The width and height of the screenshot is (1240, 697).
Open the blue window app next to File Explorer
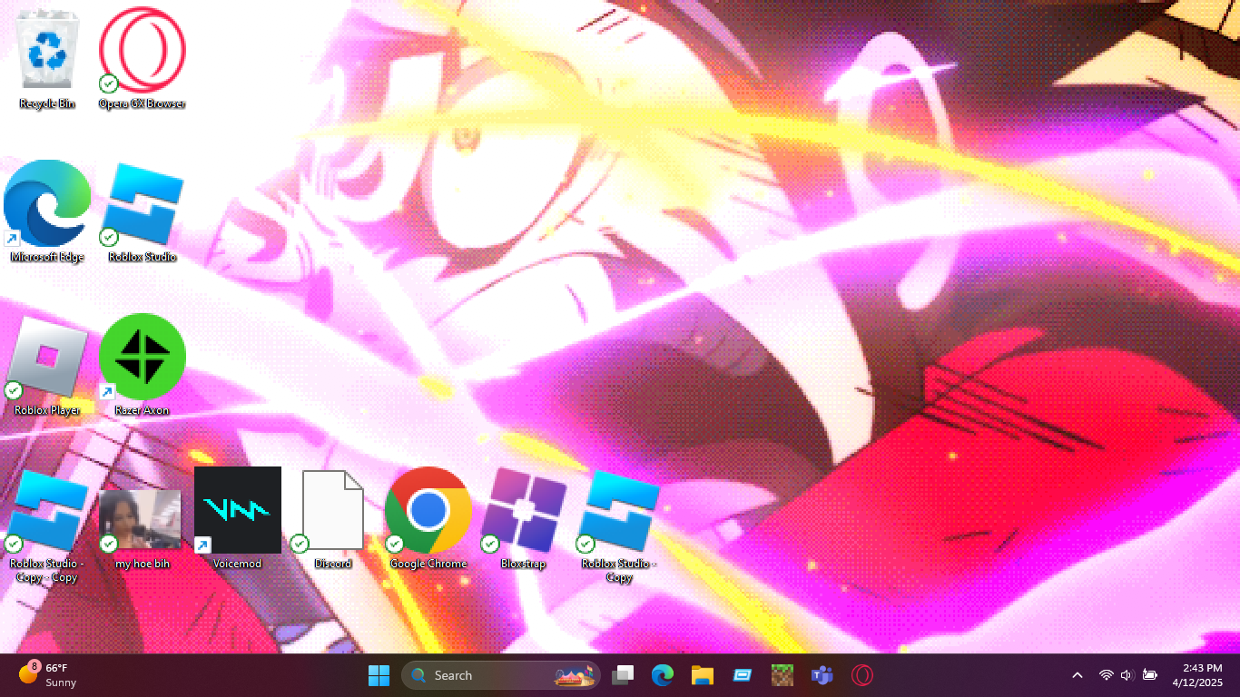coord(743,675)
